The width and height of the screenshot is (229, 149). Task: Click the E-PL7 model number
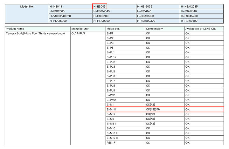pyautogui.click(x=125, y=81)
